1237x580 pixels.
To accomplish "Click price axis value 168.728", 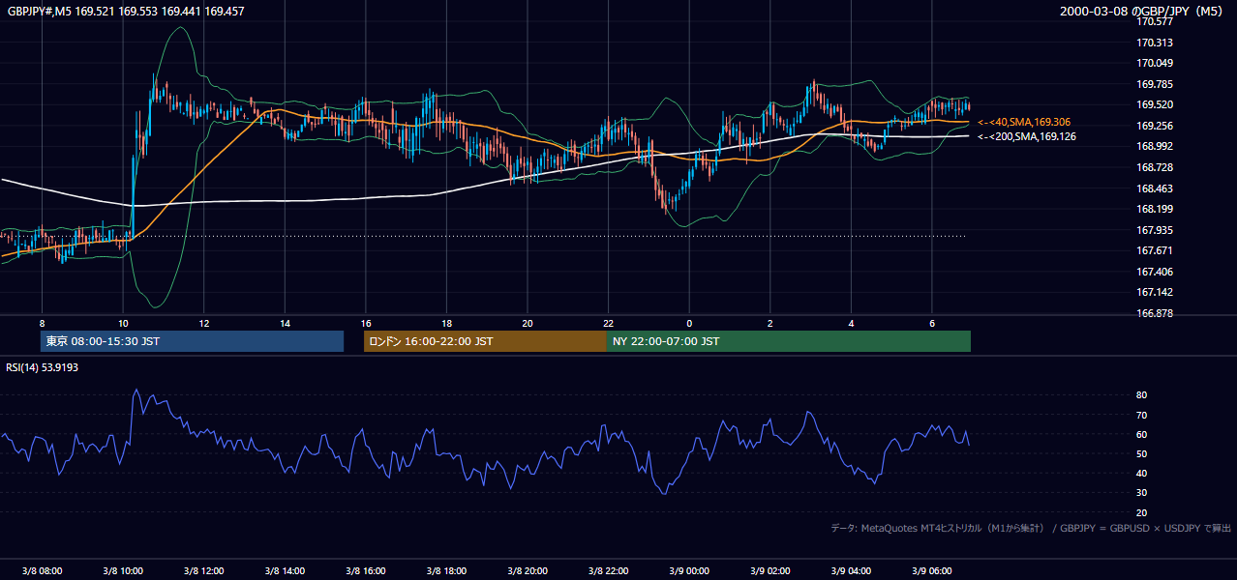I will pos(1154,167).
